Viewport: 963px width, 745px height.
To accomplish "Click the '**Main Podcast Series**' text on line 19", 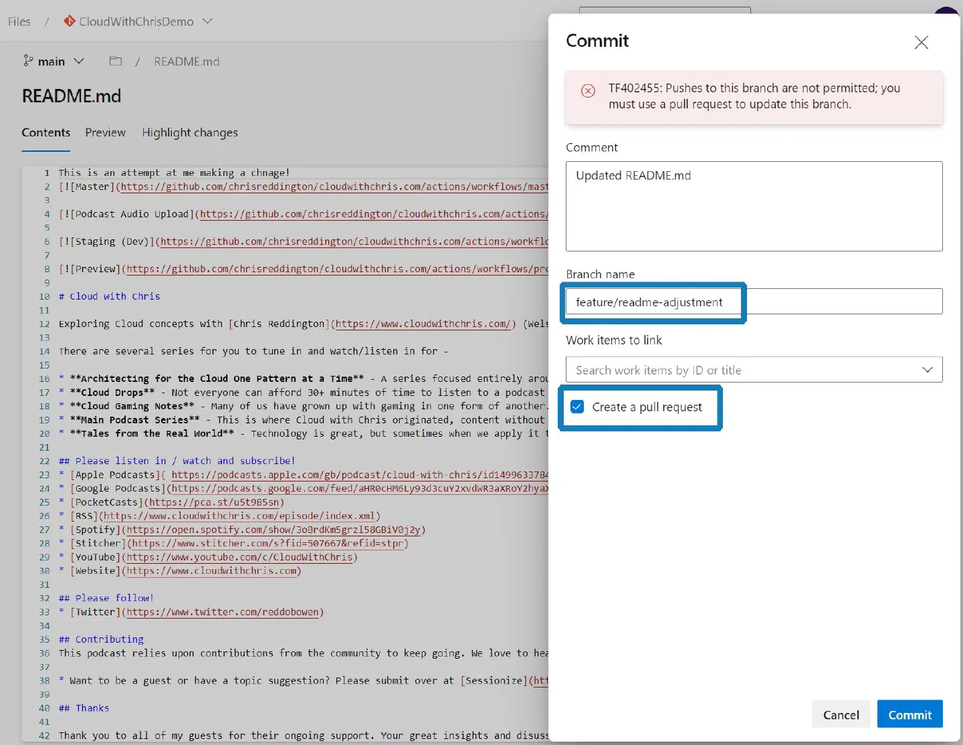I will tap(134, 420).
